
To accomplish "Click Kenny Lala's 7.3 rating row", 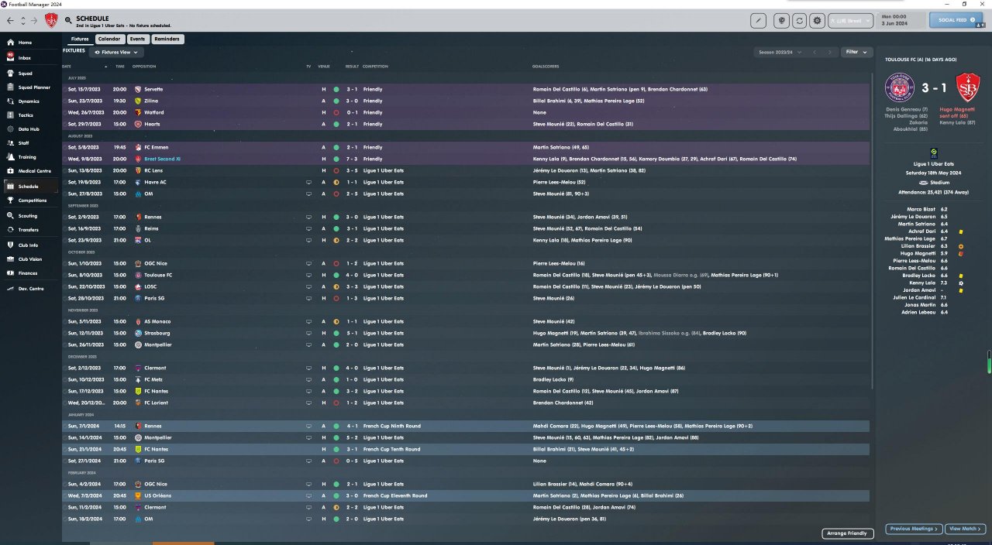I will click(x=934, y=283).
